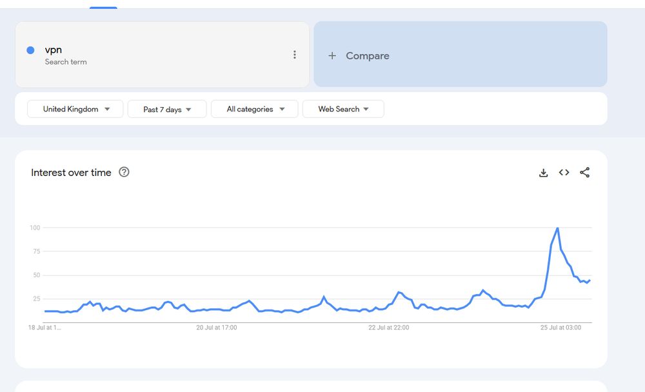Screen dimensions: 645x392
Task: Click the 20 Jul at 17:00 axis label
Action: coord(216,328)
